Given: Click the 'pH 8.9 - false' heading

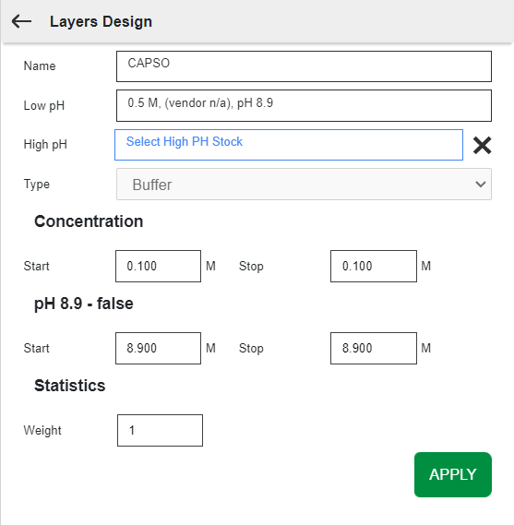Looking at the screenshot, I should 84,304.
